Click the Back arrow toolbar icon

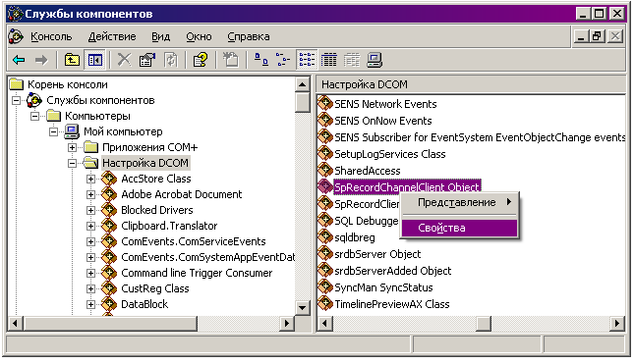tap(19, 60)
